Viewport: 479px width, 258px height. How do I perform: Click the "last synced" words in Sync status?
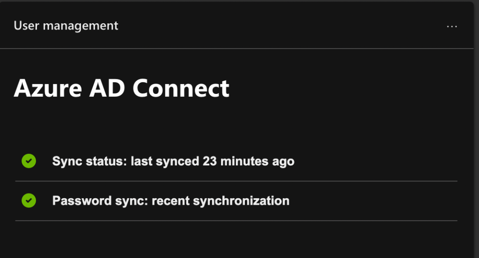[165, 162]
